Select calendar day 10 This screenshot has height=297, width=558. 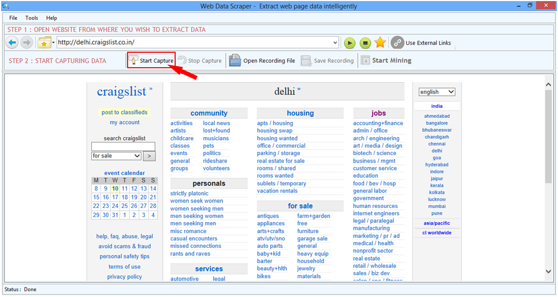tap(115, 189)
